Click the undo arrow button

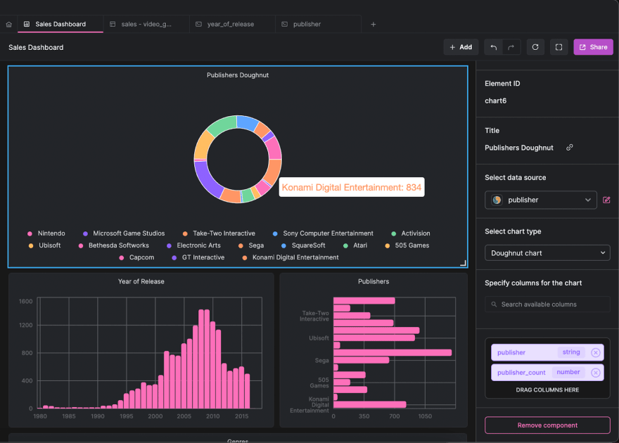point(494,47)
